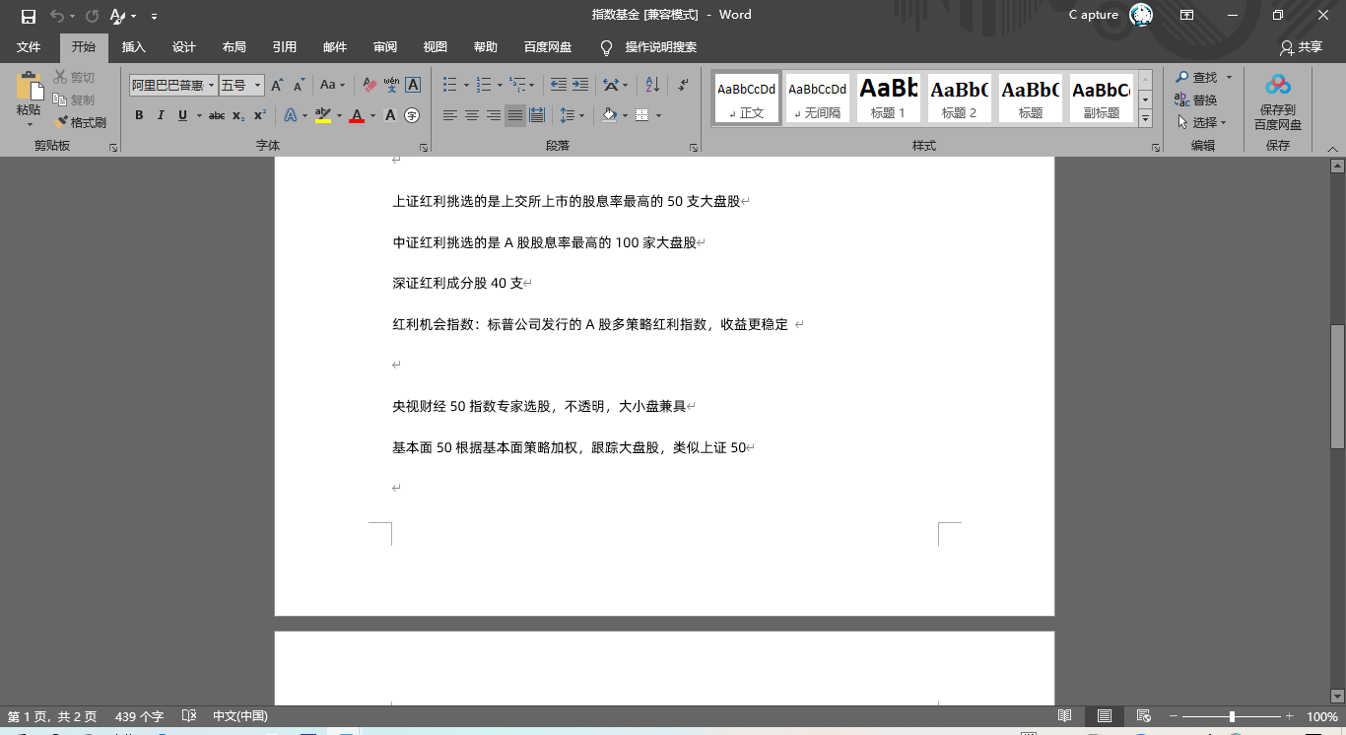Click the red font color button
Screen dimensions: 1346x735
point(357,115)
